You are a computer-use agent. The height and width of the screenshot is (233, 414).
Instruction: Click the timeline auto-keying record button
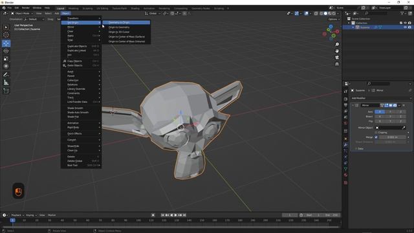(x=153, y=215)
